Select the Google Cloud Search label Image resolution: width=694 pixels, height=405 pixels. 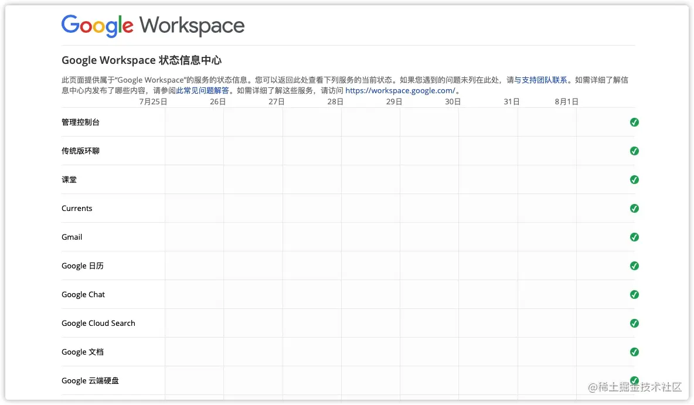point(98,324)
